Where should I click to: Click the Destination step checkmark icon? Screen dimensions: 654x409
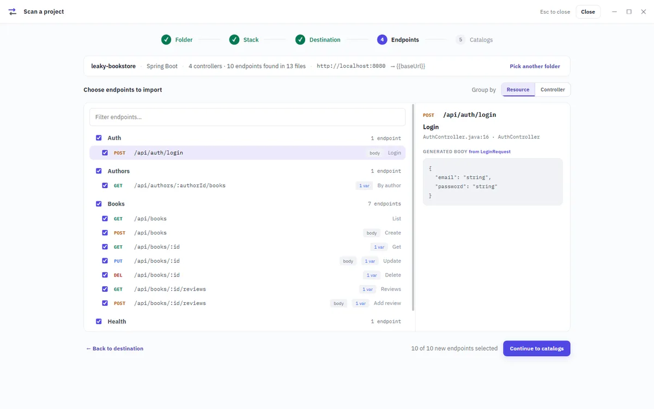pyautogui.click(x=300, y=40)
